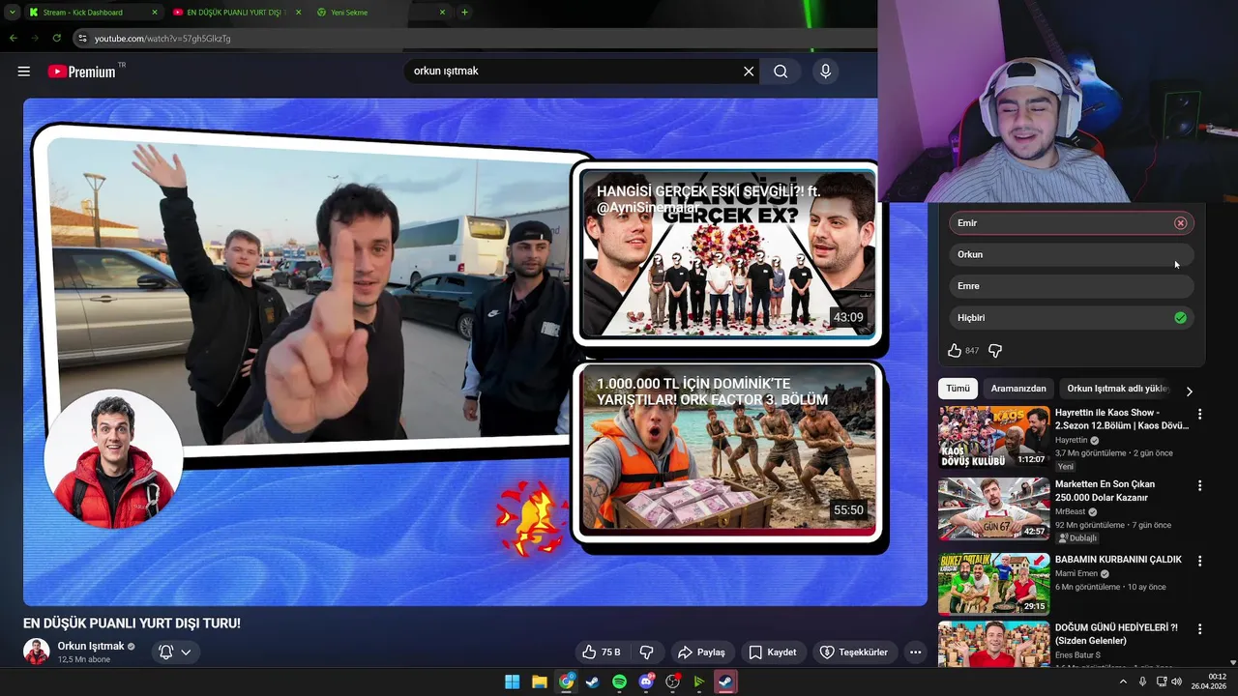This screenshot has height=696, width=1238.
Task: Show more filter chips with right chevron
Action: 1189,391
